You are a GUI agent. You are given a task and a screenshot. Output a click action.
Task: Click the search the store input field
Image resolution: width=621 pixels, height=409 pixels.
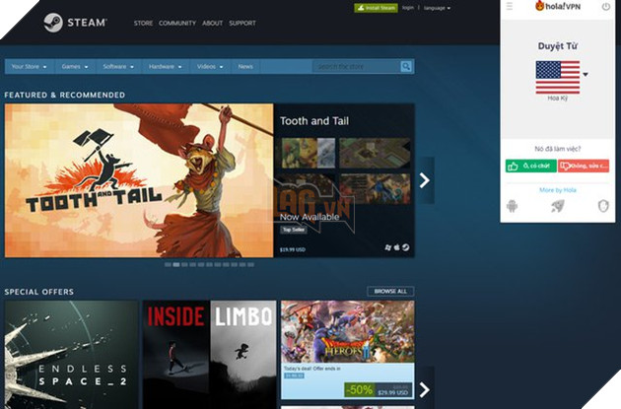pyautogui.click(x=356, y=67)
